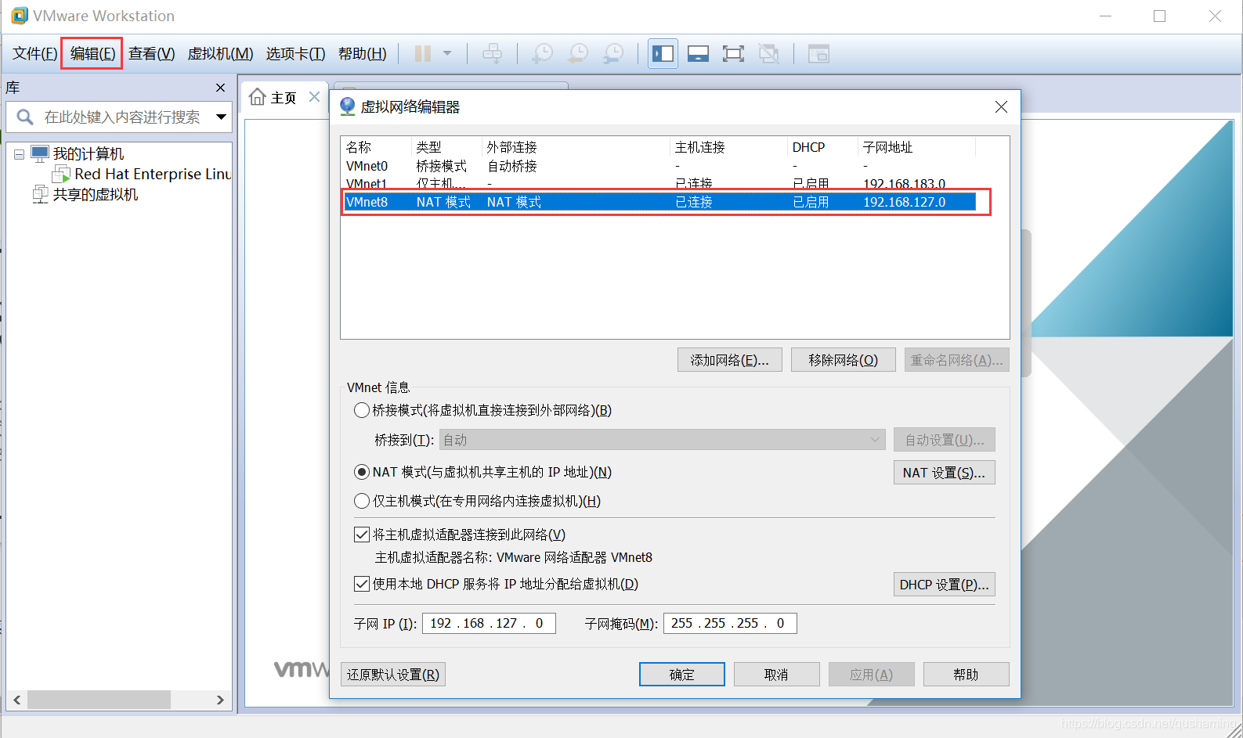
Task: Click the take snapshot toolbar icon
Action: [x=542, y=53]
